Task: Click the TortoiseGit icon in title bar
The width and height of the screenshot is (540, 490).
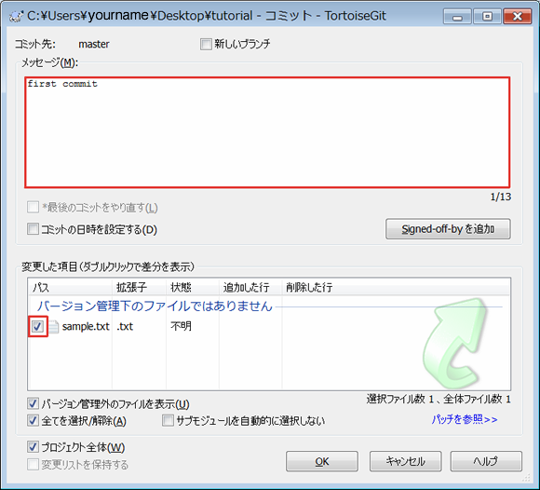Action: pyautogui.click(x=16, y=16)
